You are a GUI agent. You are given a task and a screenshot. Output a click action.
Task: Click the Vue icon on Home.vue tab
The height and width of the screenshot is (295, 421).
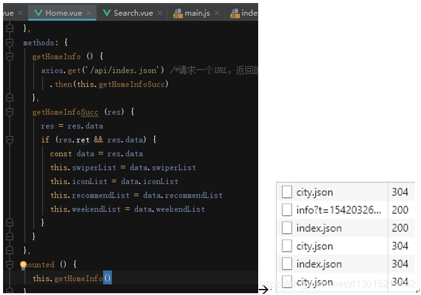pos(38,13)
